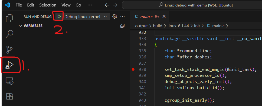Click the RUN AND DEBUG panel title
Screen dimensions: 262x106
pos(38,17)
